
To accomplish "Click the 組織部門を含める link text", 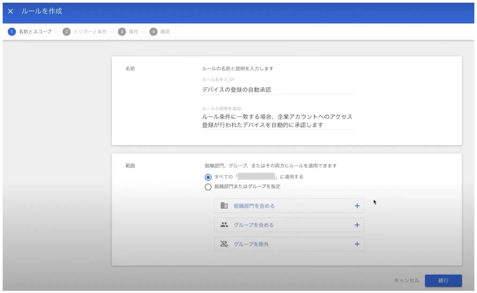I will [x=254, y=206].
